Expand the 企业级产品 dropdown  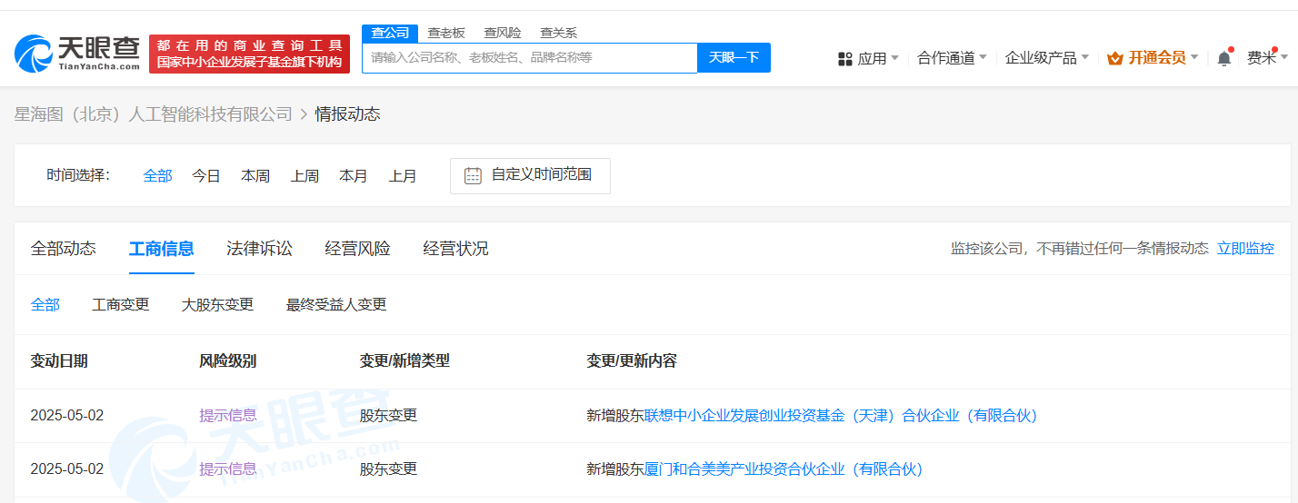(x=1046, y=58)
